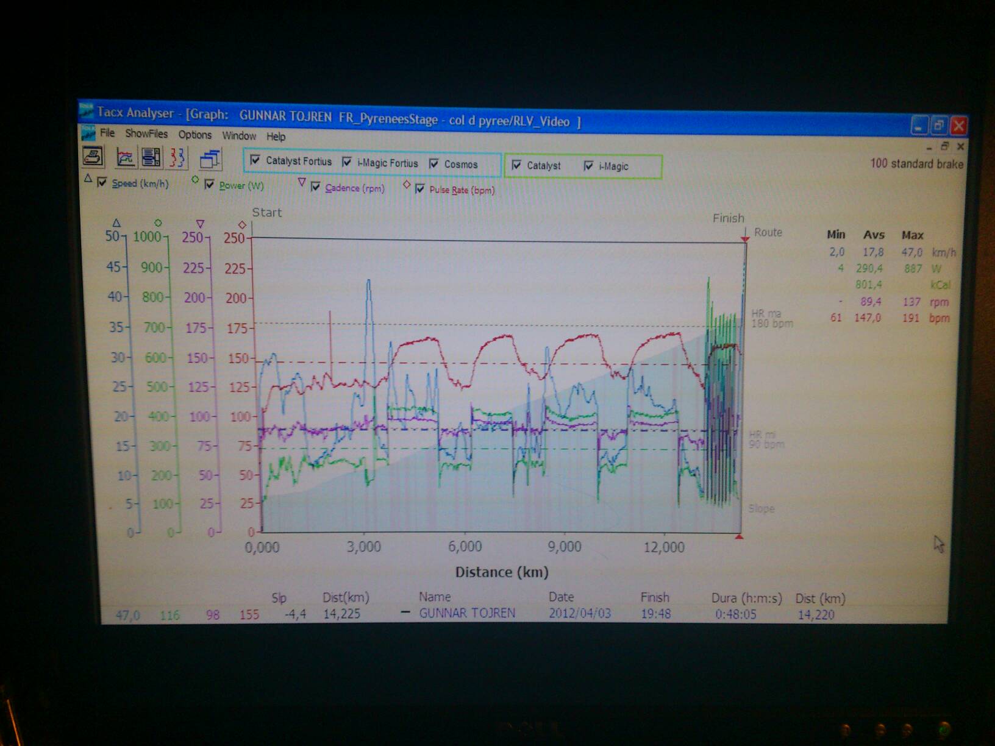The image size is (995, 746).
Task: Hide the Speed (km/h) curve checkbox
Action: [x=102, y=182]
